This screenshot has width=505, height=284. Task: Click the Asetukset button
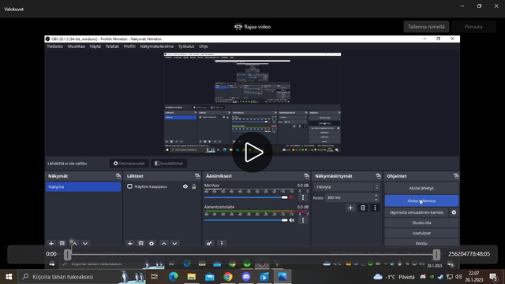(421, 233)
